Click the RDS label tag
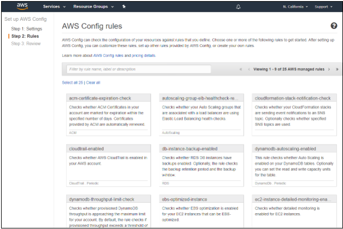The width and height of the screenshot is (343, 229). [x=165, y=183]
